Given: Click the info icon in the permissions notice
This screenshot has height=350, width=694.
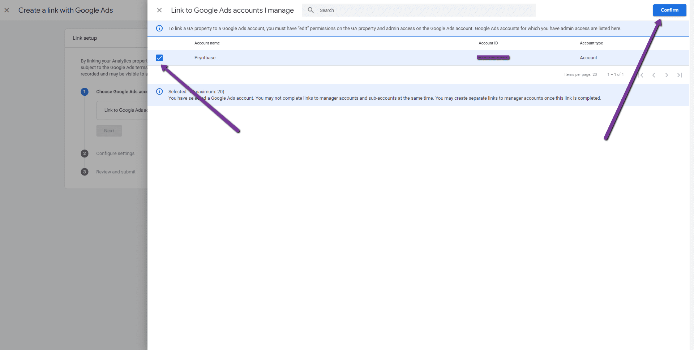Looking at the screenshot, I should 159,28.
